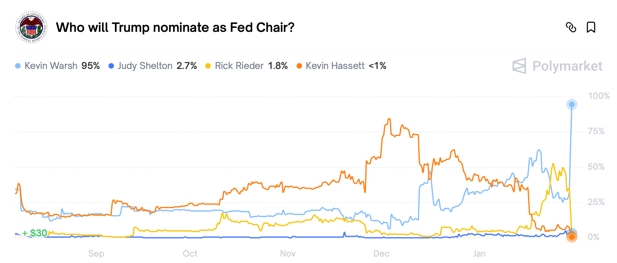Click the green +$30 label
Viewport: 617px width, 263px height.
(35, 233)
